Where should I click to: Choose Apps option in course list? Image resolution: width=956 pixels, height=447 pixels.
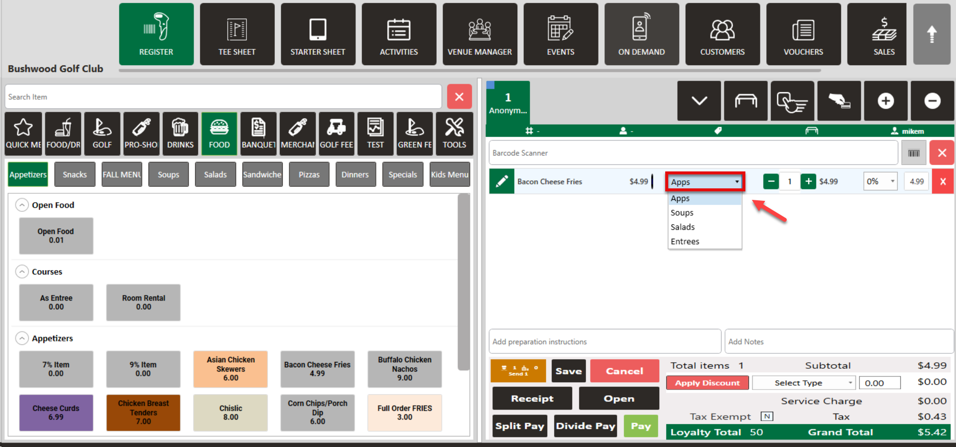[x=705, y=198]
